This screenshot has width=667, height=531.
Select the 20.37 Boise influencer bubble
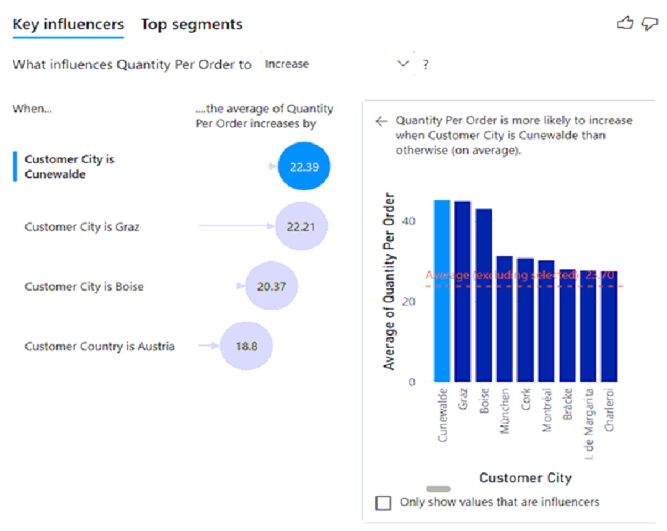tap(271, 287)
